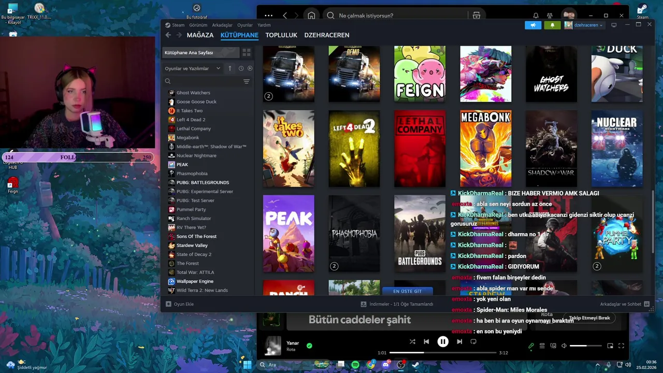663x373 pixels.
Task: Open Megabonk game cover
Action: point(486,149)
